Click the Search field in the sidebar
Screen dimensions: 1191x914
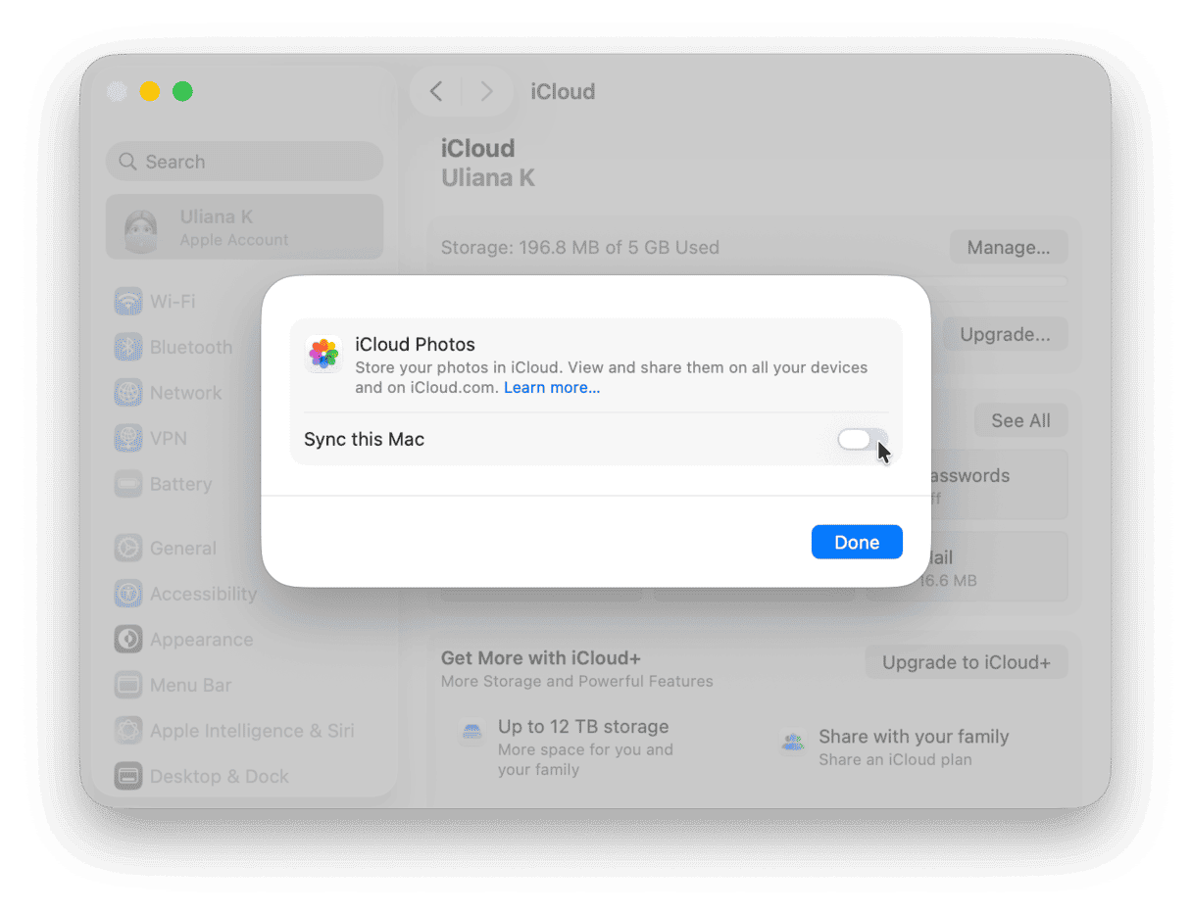[243, 161]
